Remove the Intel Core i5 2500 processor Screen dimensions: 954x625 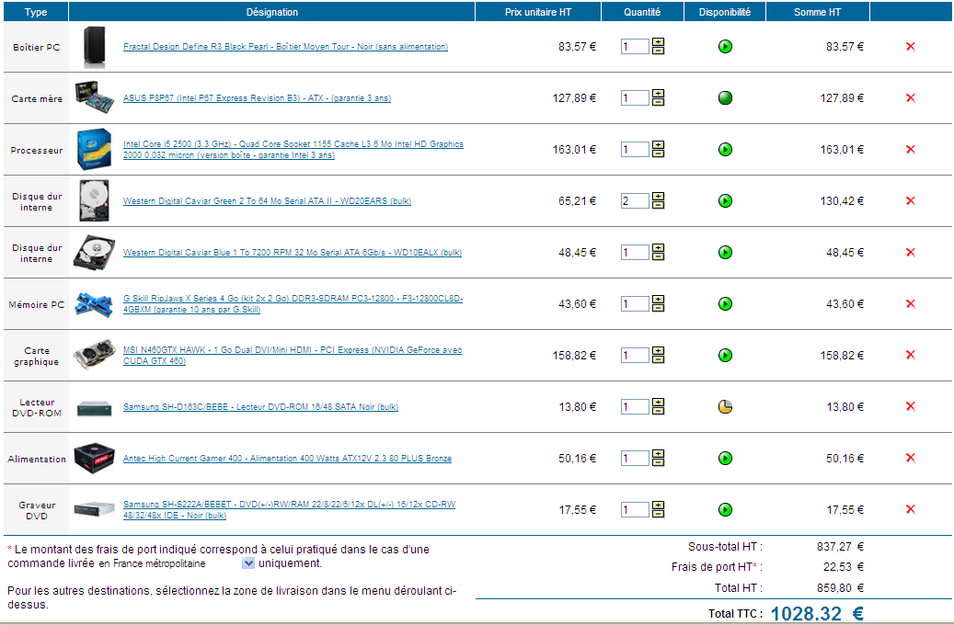pyautogui.click(x=910, y=150)
